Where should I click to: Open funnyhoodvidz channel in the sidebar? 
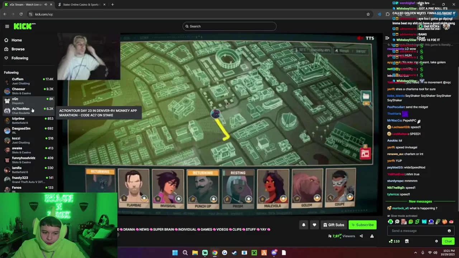tap(29, 160)
